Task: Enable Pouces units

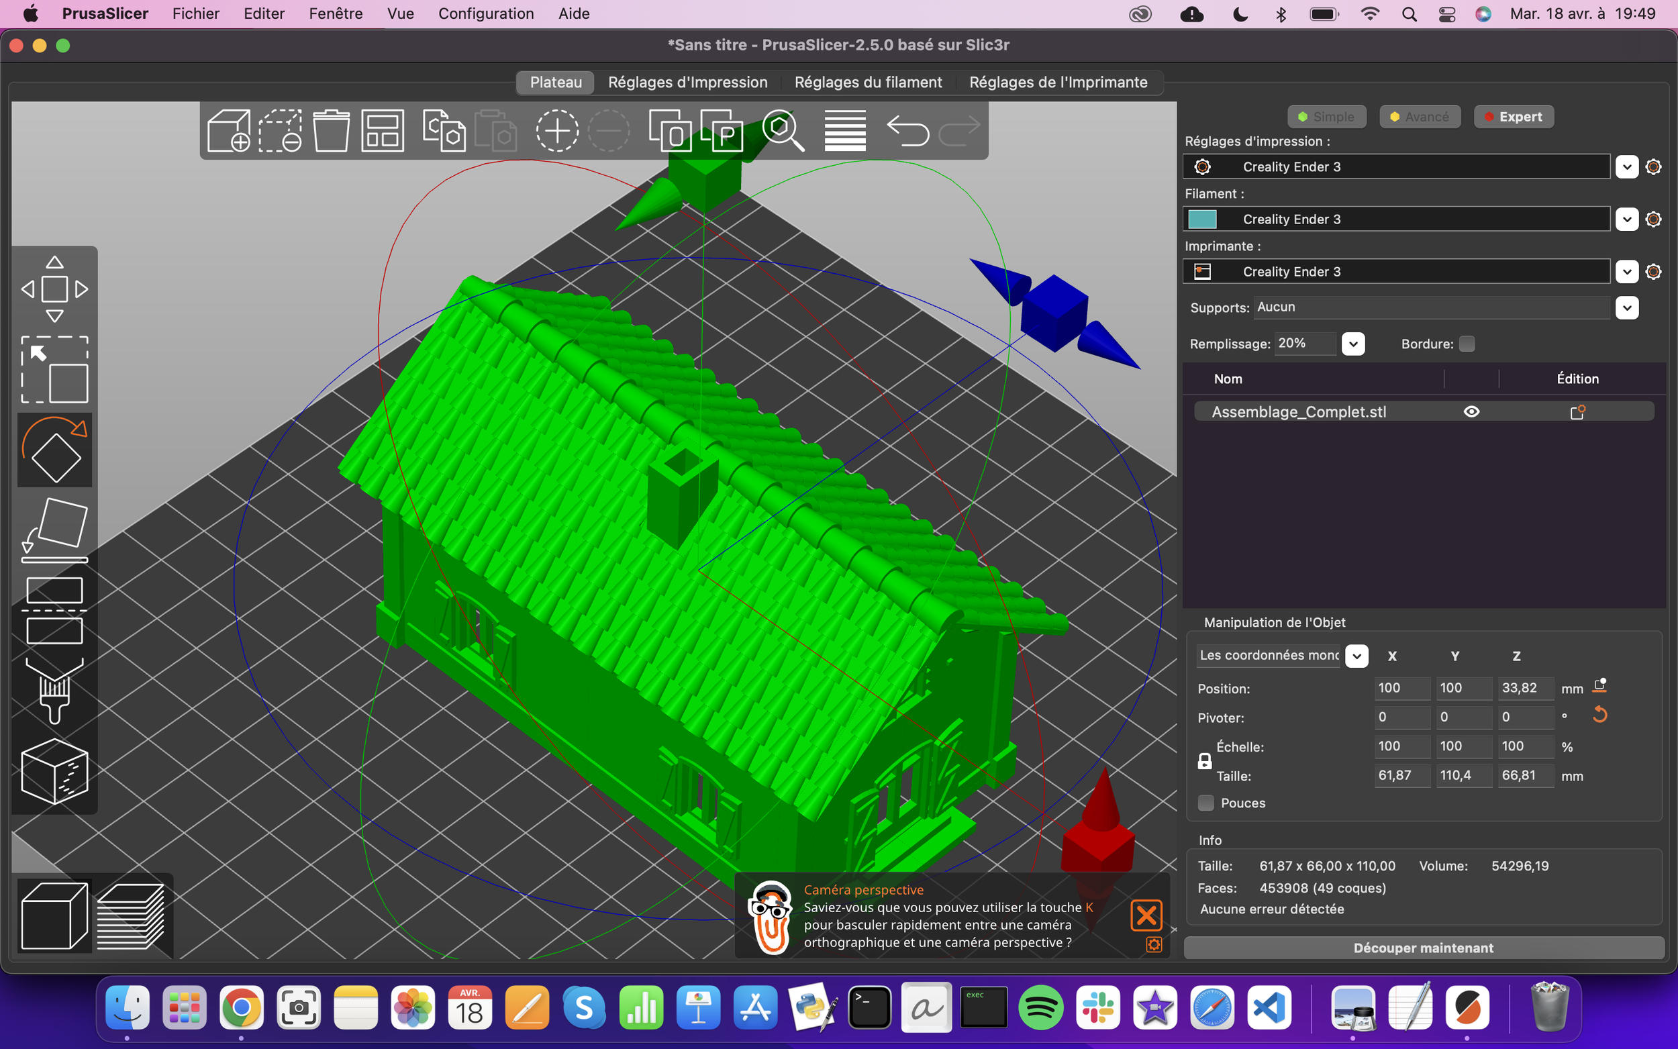Action: click(x=1205, y=802)
